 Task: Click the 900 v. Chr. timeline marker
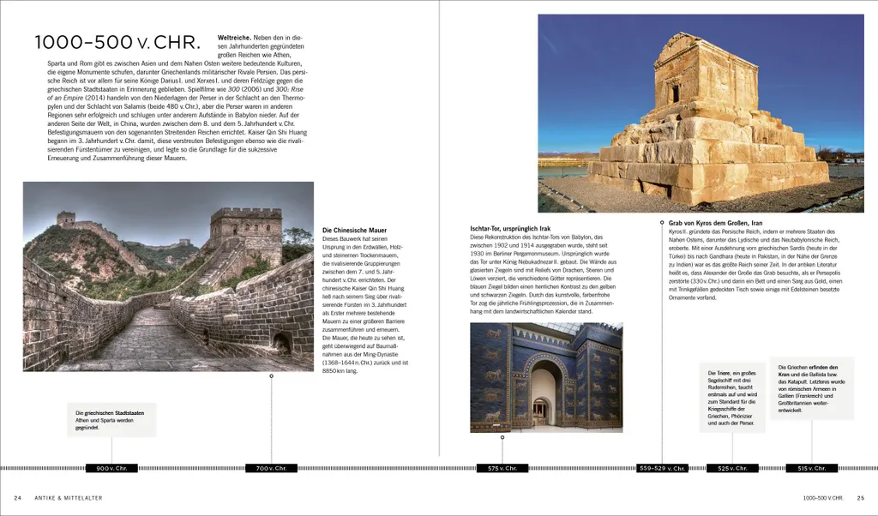[x=112, y=469]
